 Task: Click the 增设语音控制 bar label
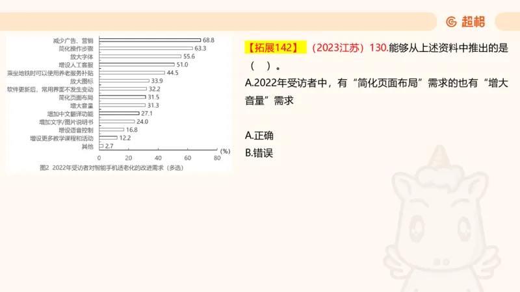(x=76, y=130)
